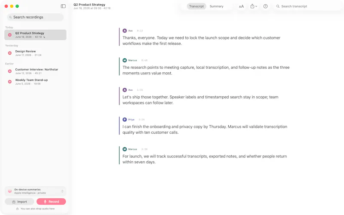Screen dimensions: 344x215
Task: Click the microphone icon on the Record button
Action: click(x=45, y=202)
